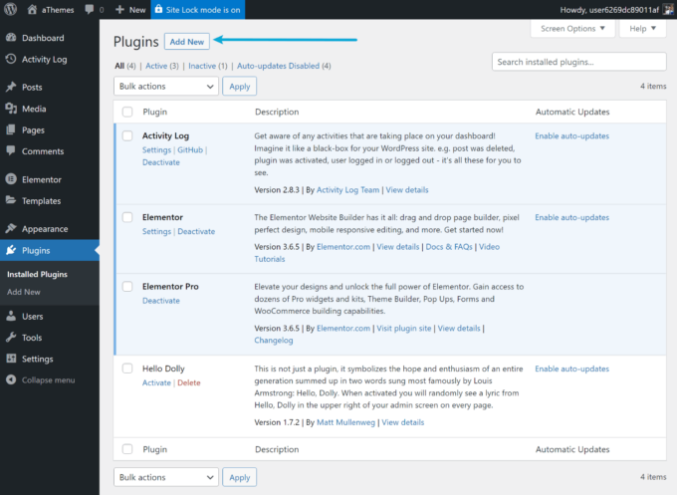Tick the select-all checkbox in table header

tap(127, 112)
